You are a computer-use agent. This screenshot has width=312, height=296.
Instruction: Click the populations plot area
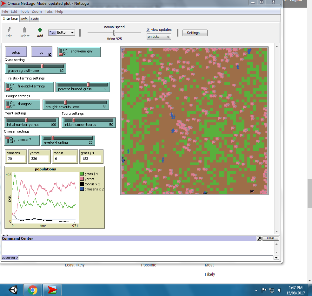(45, 197)
